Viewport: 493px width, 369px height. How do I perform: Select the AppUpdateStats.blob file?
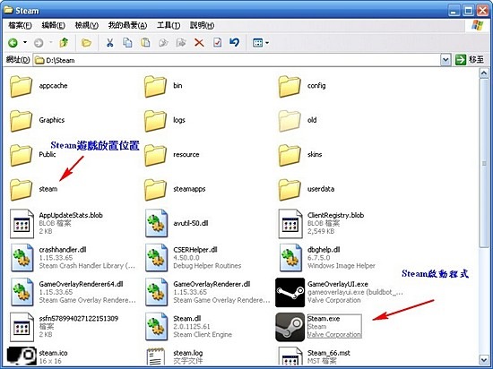point(56,224)
